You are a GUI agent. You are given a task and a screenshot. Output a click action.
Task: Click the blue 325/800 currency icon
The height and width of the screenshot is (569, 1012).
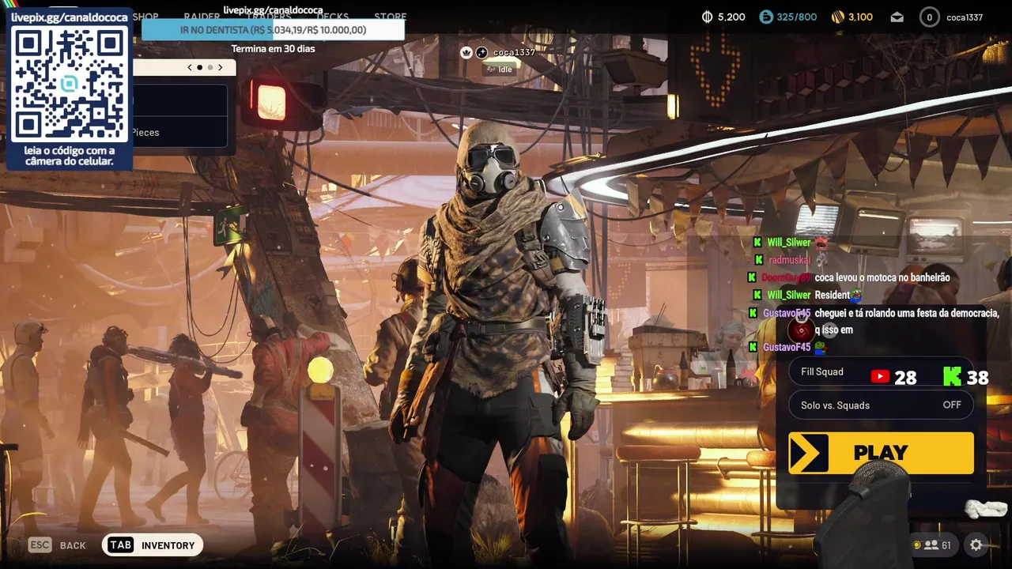point(766,17)
